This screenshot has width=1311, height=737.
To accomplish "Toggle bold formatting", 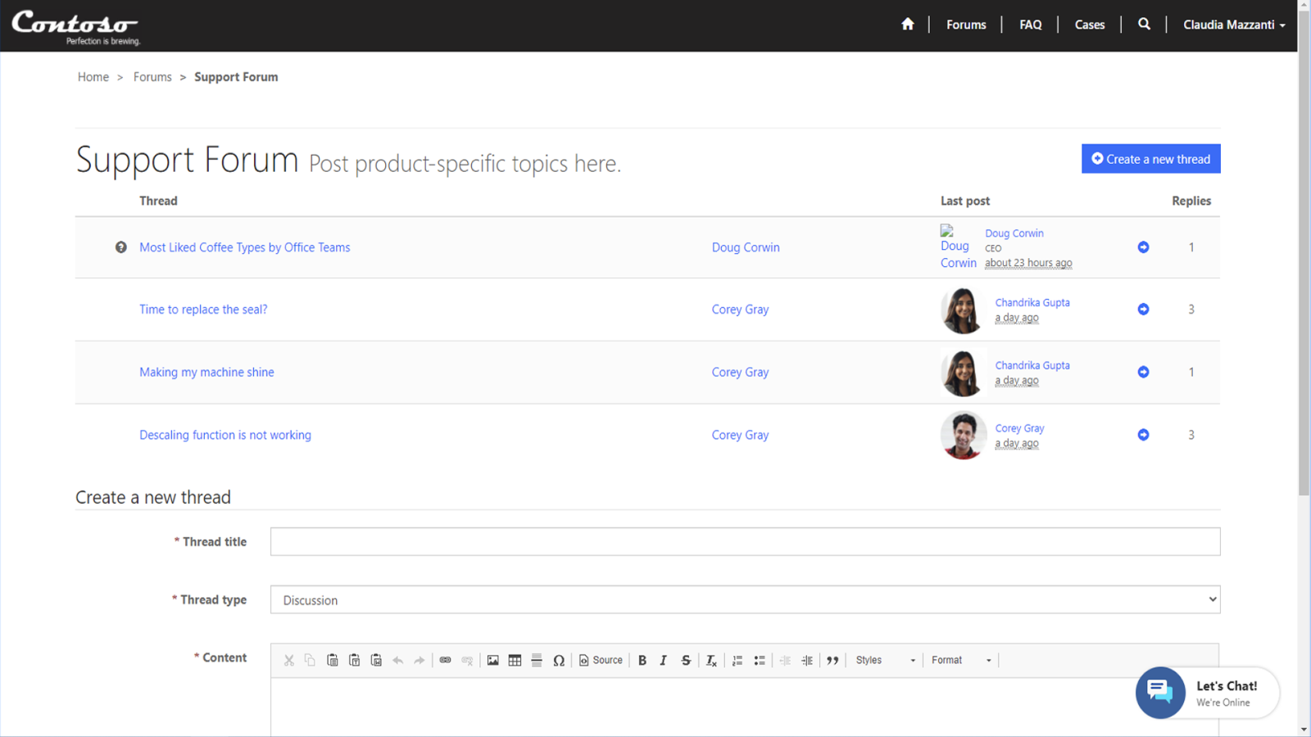I will [642, 660].
